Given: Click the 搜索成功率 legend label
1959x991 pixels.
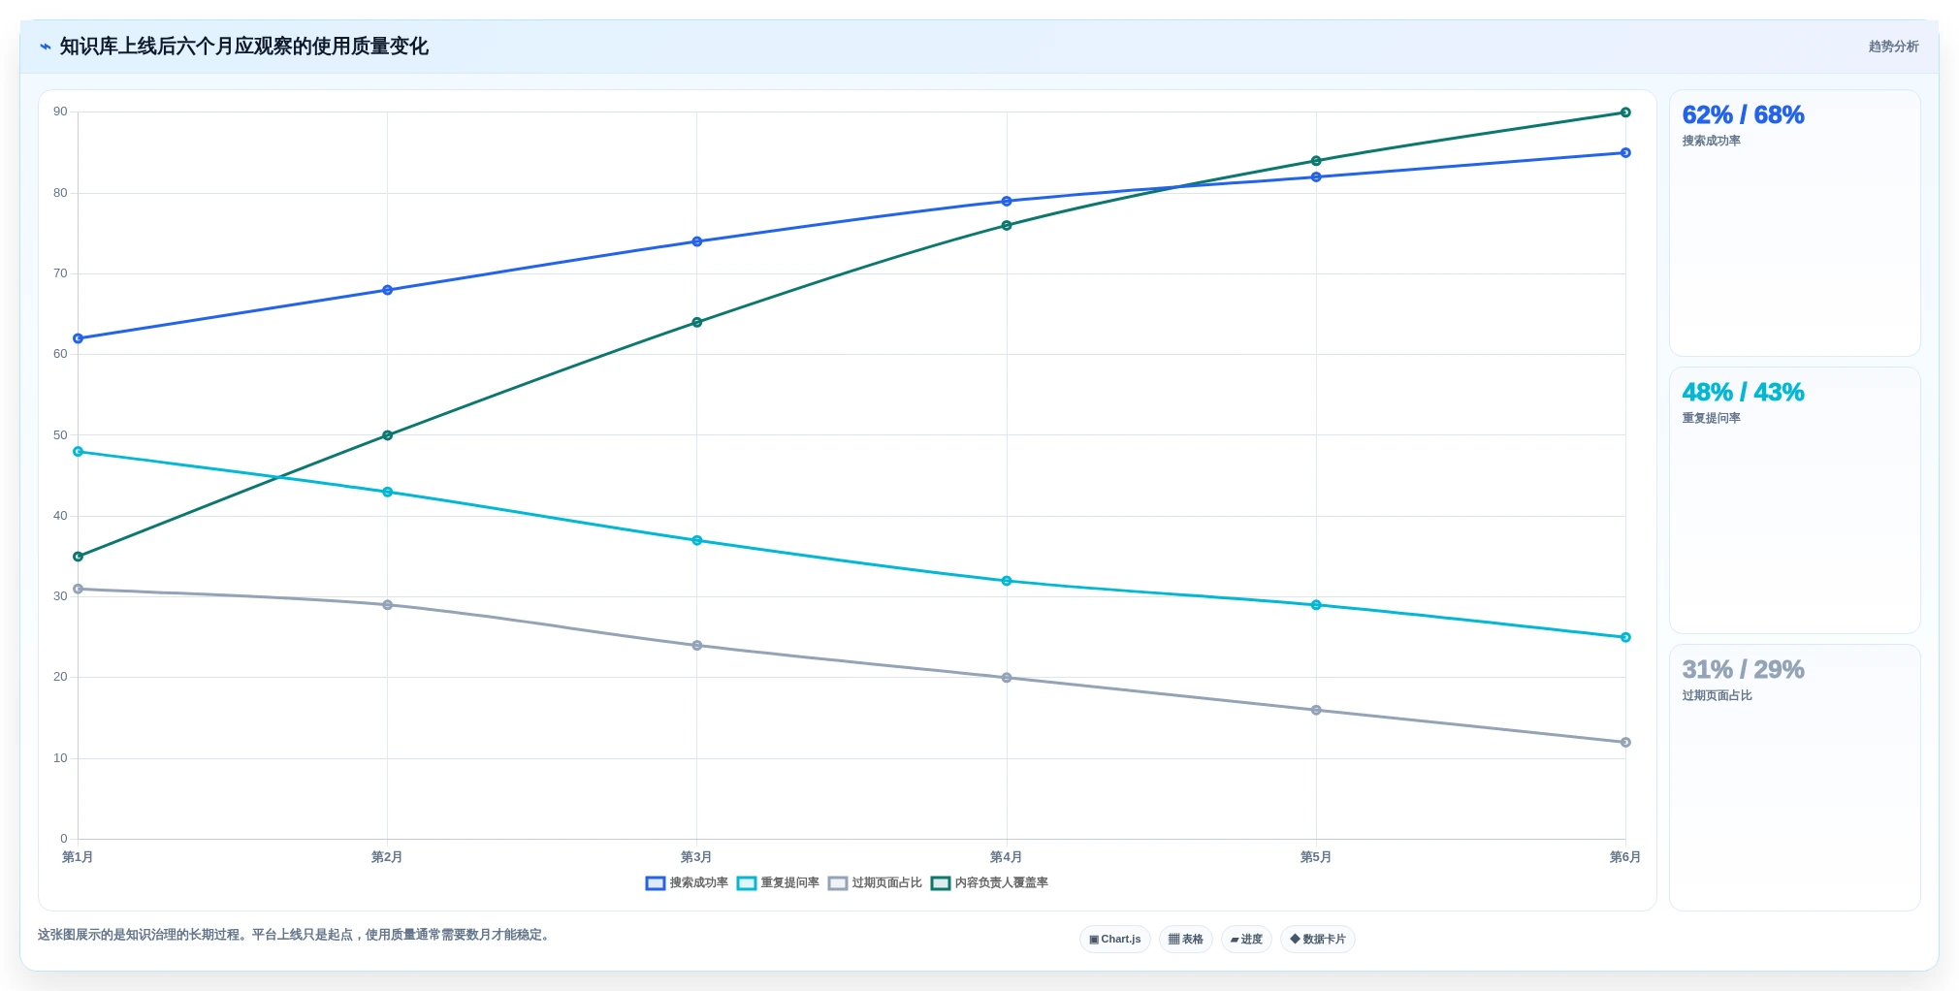Looking at the screenshot, I should pyautogui.click(x=698, y=883).
